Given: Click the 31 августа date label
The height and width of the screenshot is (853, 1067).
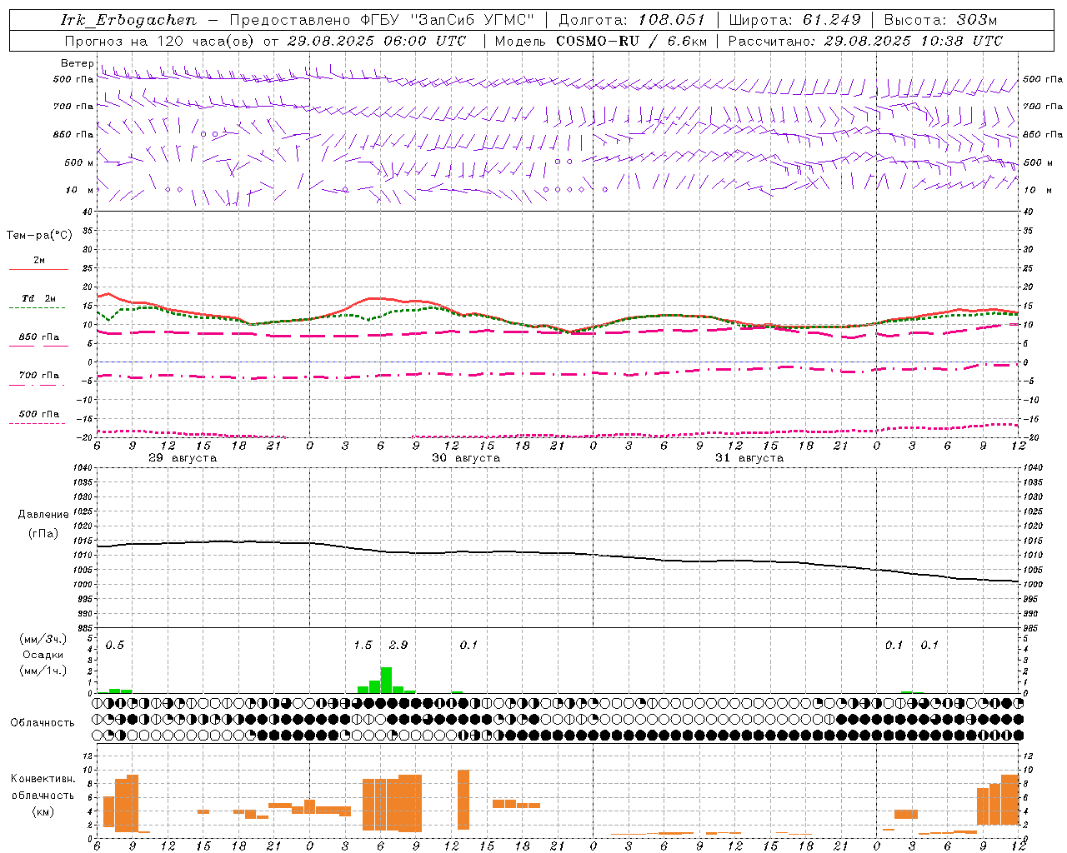Looking at the screenshot, I should coord(749,458).
